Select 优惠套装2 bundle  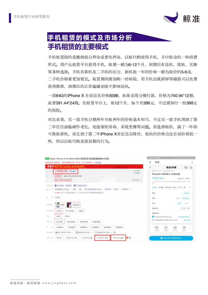point(72,227)
